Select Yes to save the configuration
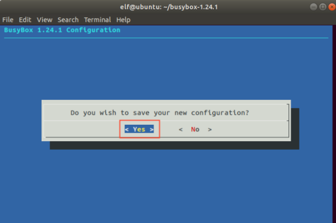 pos(139,129)
